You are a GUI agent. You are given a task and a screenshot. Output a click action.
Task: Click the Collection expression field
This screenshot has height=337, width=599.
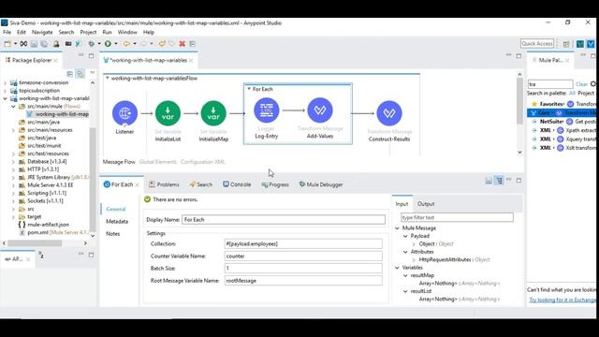303,243
